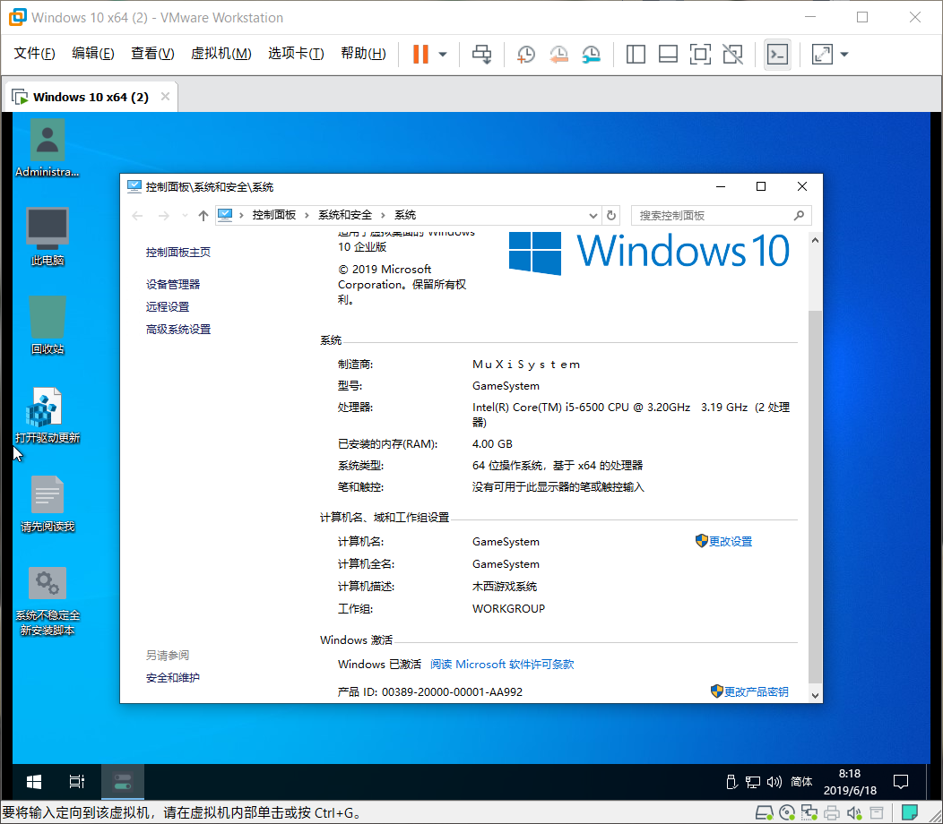The width and height of the screenshot is (943, 824).
Task: Revert VM to previous snapshot
Action: click(x=558, y=54)
